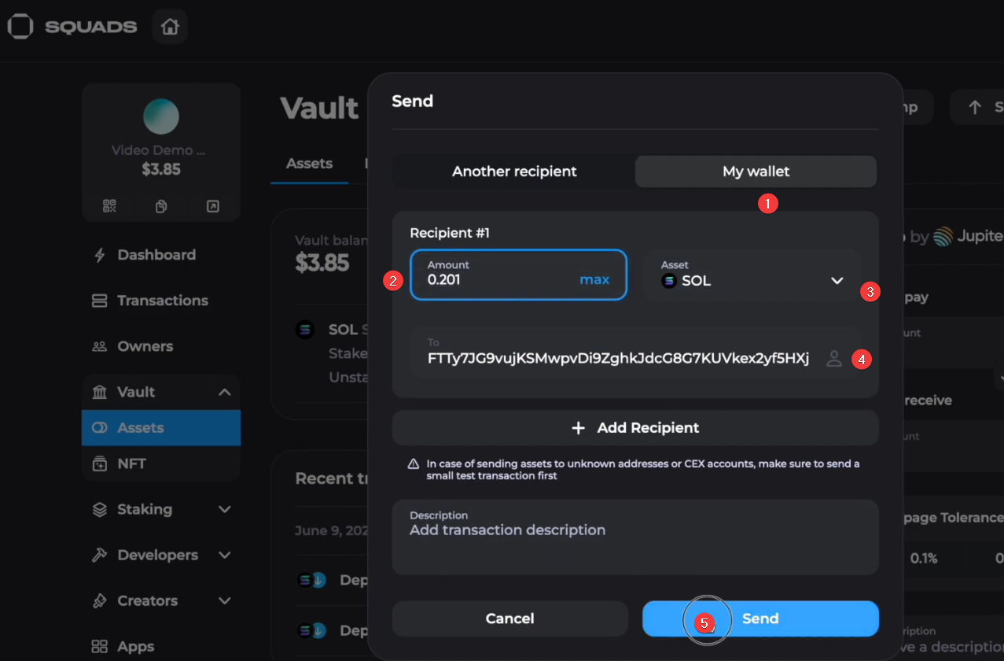1004x661 pixels.
Task: Click the Add Recipient button
Action: point(635,427)
